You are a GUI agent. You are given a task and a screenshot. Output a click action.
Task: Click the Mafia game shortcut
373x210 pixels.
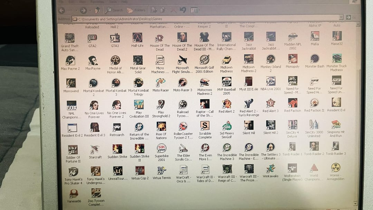click(315, 36)
